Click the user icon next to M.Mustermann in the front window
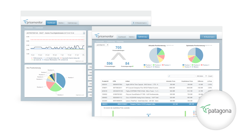 (x=202, y=37)
